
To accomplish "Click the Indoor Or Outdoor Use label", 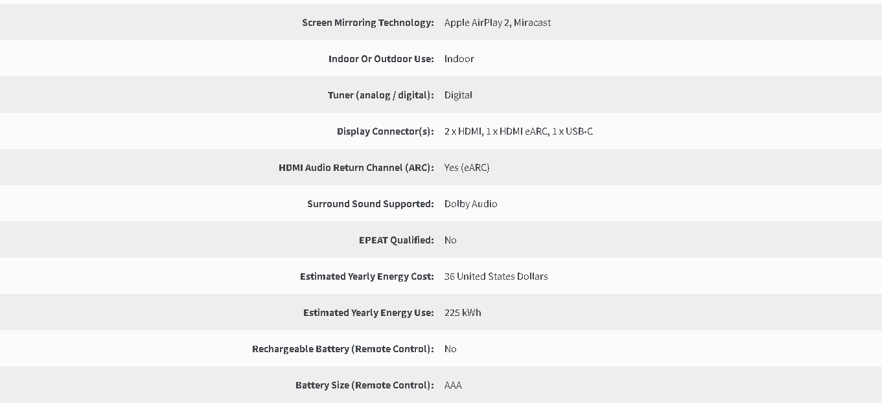I will [381, 59].
